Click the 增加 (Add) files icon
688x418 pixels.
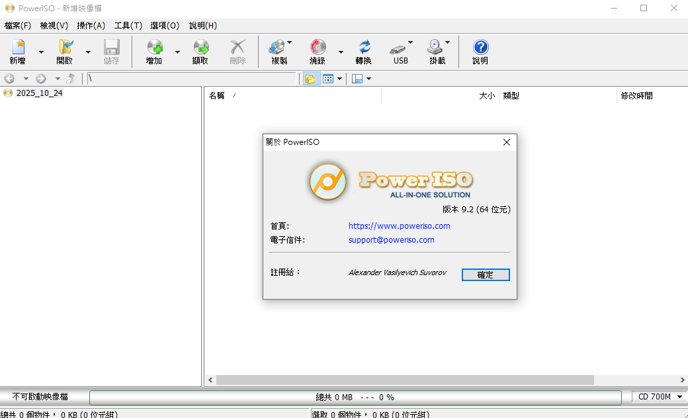pos(154,48)
